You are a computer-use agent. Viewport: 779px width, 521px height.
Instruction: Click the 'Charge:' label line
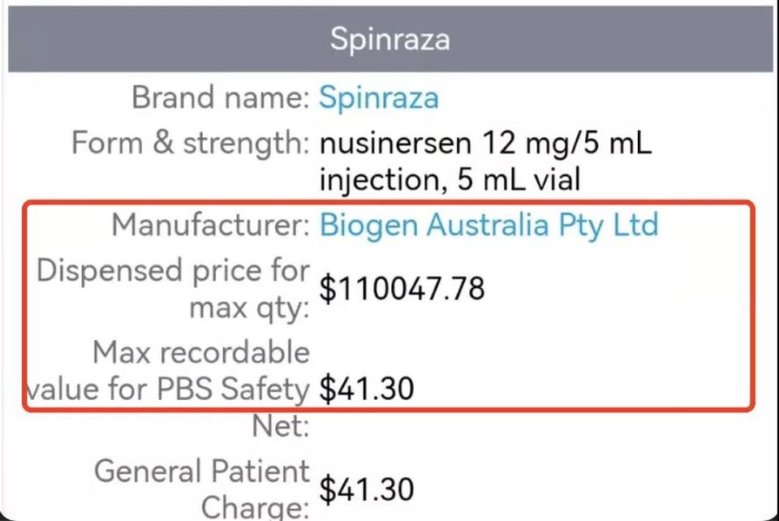256,507
